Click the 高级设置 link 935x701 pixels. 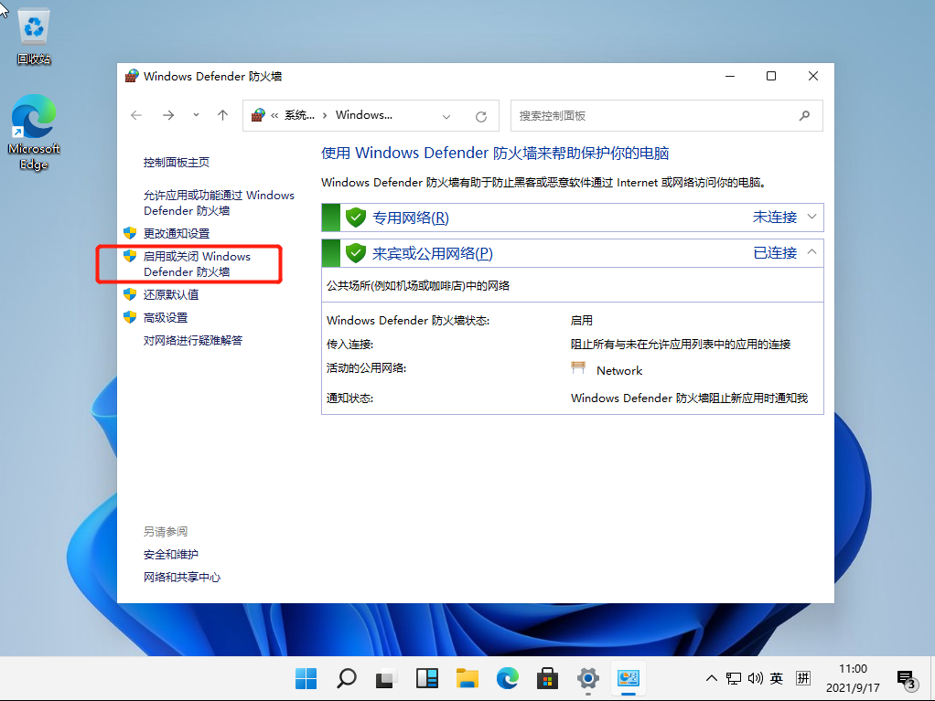(166, 317)
